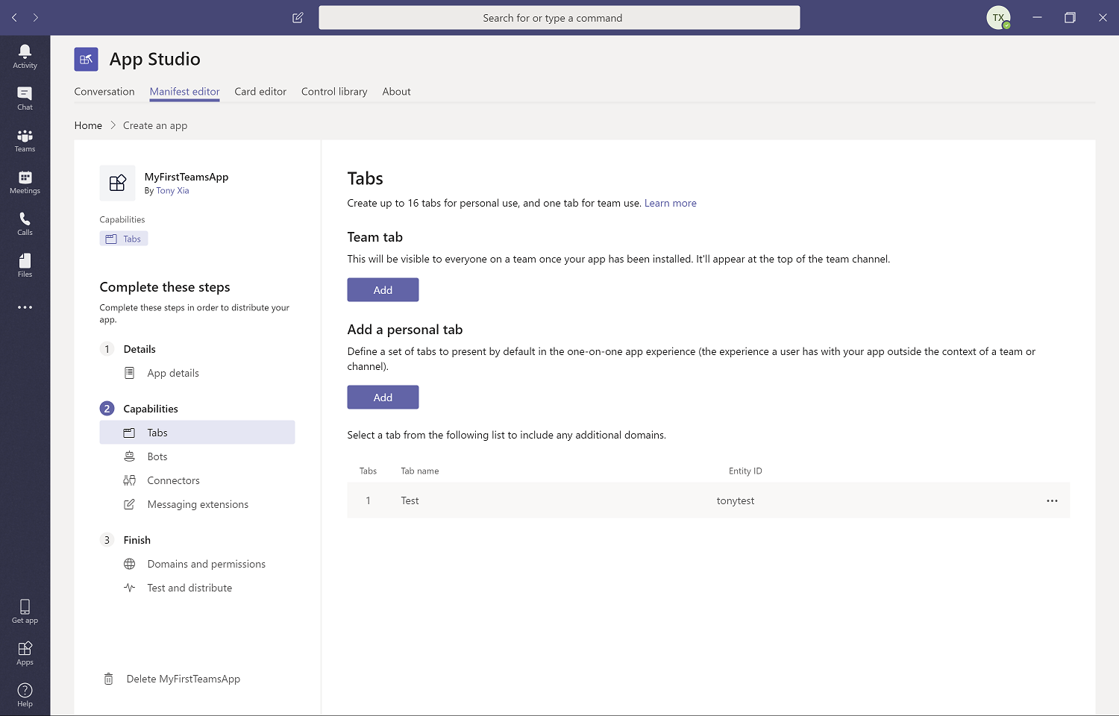Screen dimensions: 1119x716
Task: Navigate to Home breadcrumb
Action: 88,125
